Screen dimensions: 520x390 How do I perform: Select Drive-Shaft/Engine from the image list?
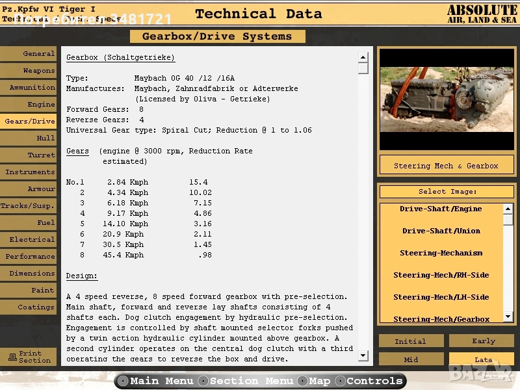(x=441, y=209)
